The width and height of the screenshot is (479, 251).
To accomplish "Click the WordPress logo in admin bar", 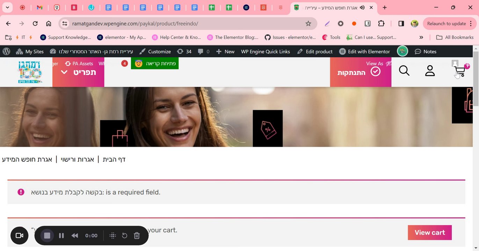I will [x=6, y=51].
